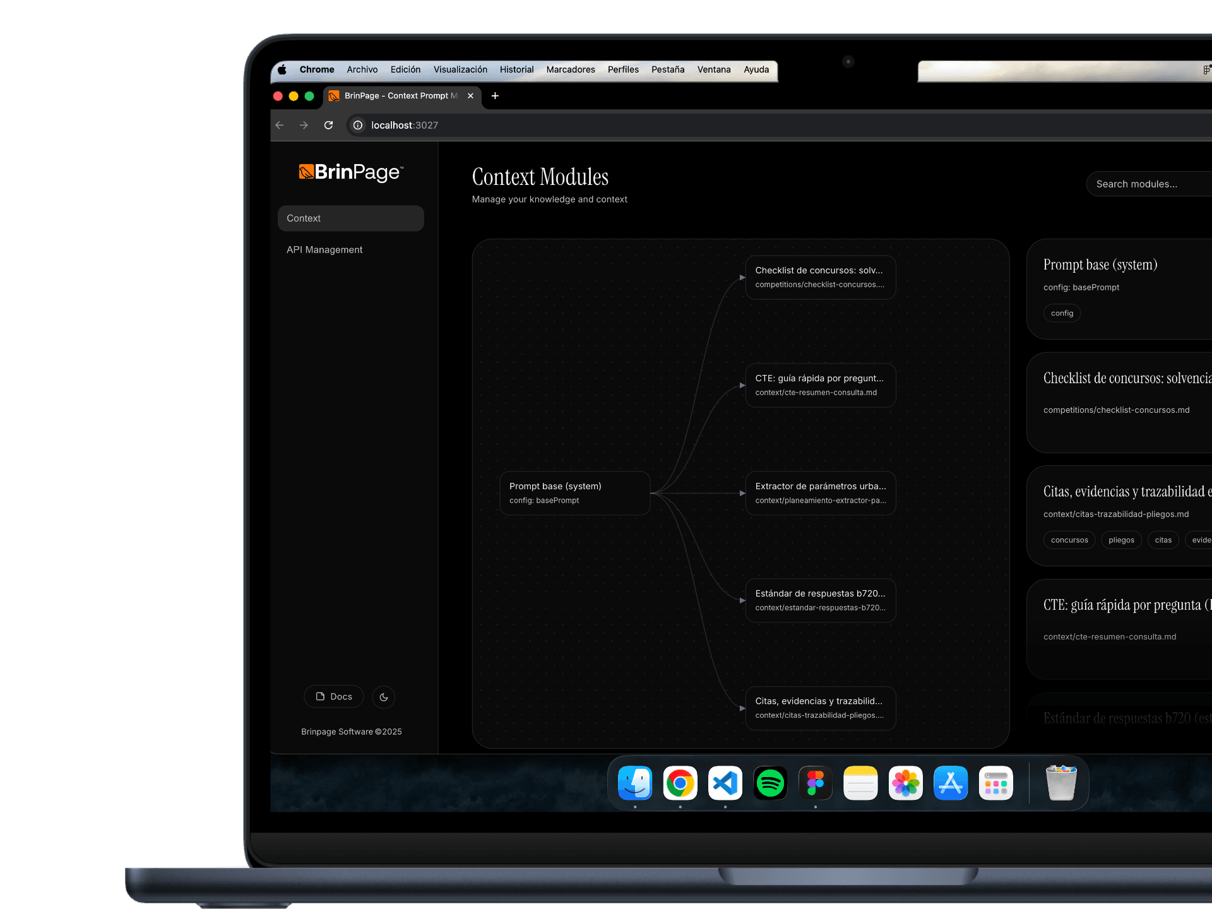
Task: Open Figma from the dock
Action: click(815, 783)
